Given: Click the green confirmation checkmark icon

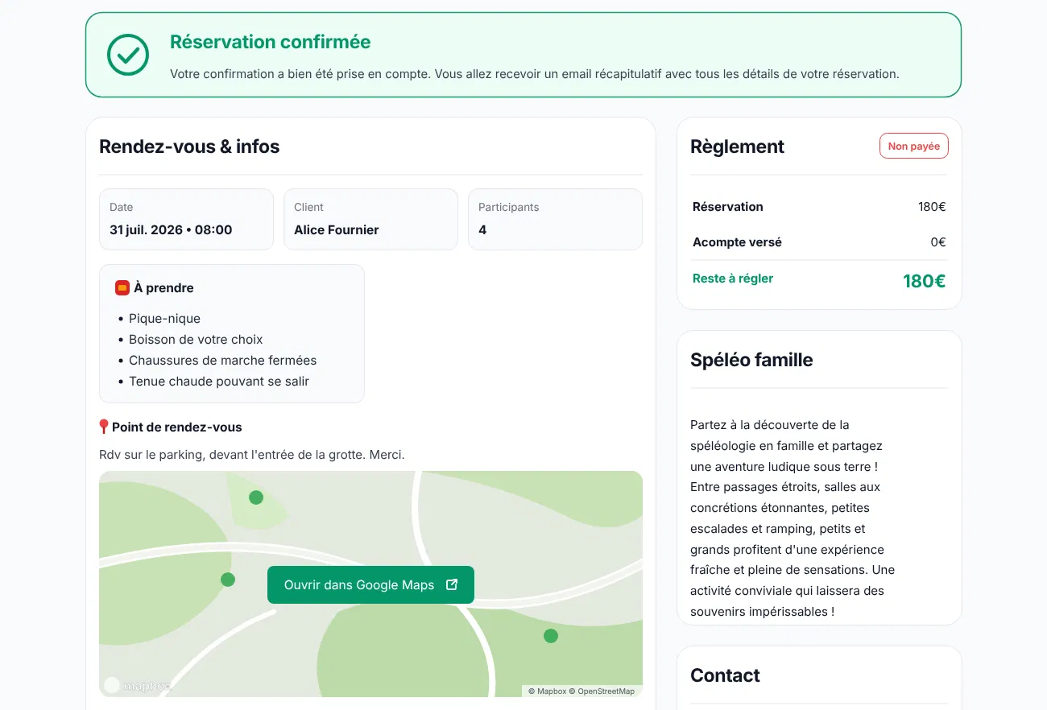Looking at the screenshot, I should point(128,55).
